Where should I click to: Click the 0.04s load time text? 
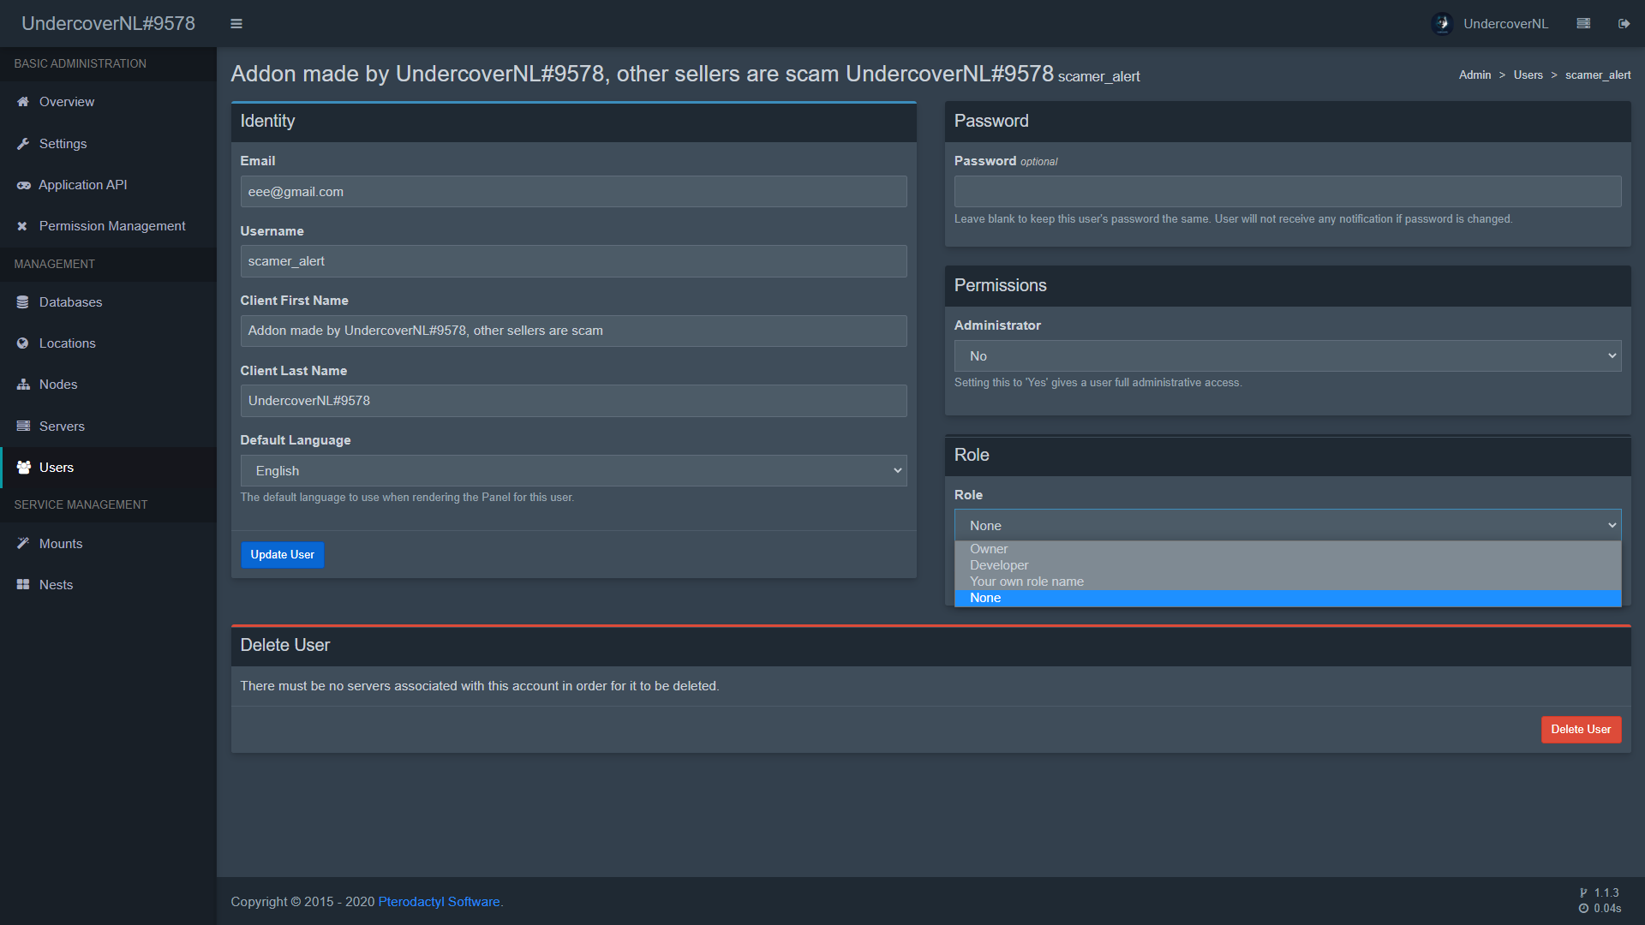(1607, 909)
